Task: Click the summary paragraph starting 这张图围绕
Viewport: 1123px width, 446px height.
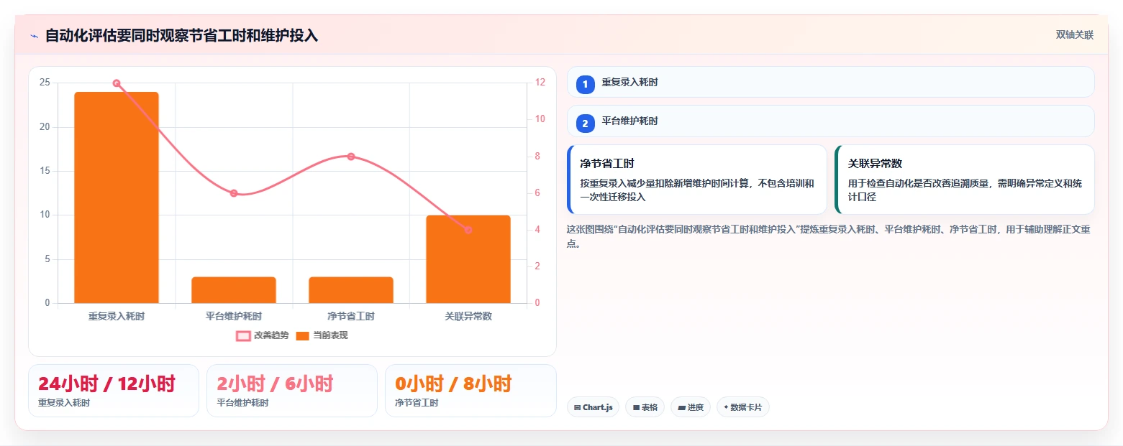Action: [x=829, y=236]
